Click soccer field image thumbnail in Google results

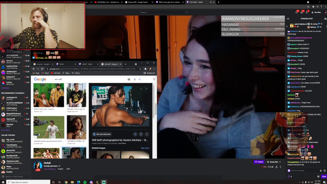point(49,127)
